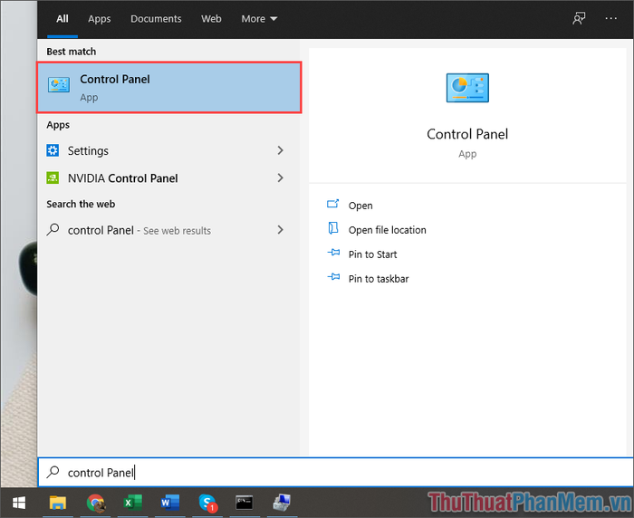Click the Control Panel icon in best match
This screenshot has width=634, height=518.
pos(59,84)
